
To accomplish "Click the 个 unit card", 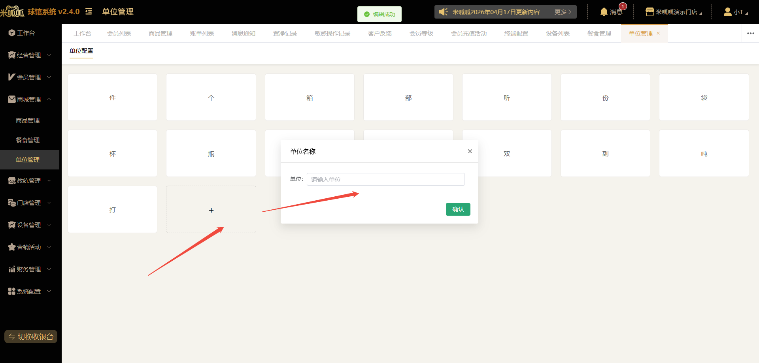I will [x=211, y=97].
